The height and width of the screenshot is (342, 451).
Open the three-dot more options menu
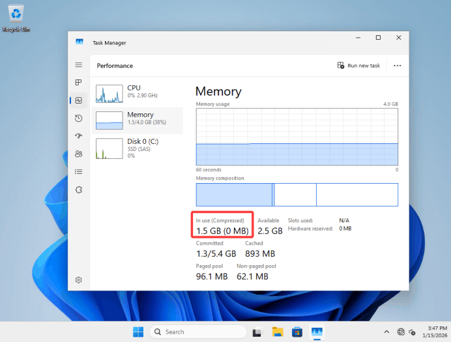coord(397,66)
